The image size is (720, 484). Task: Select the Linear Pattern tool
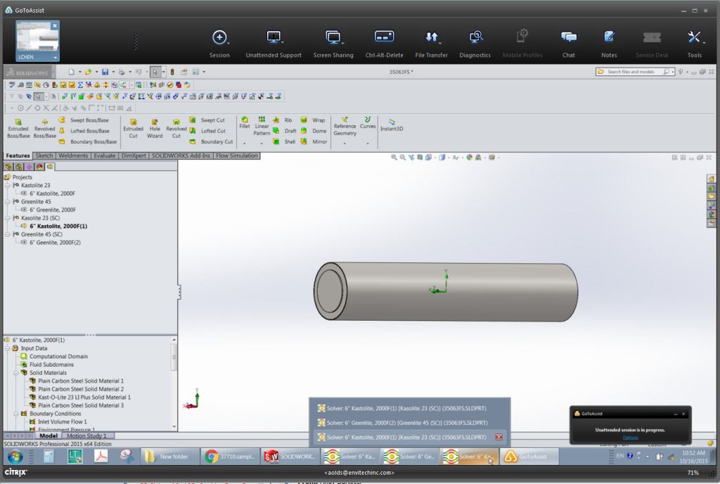[x=262, y=126]
